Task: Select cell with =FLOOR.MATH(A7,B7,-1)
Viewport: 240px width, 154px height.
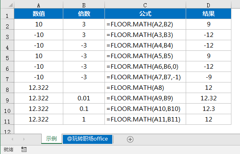Action: click(x=145, y=77)
